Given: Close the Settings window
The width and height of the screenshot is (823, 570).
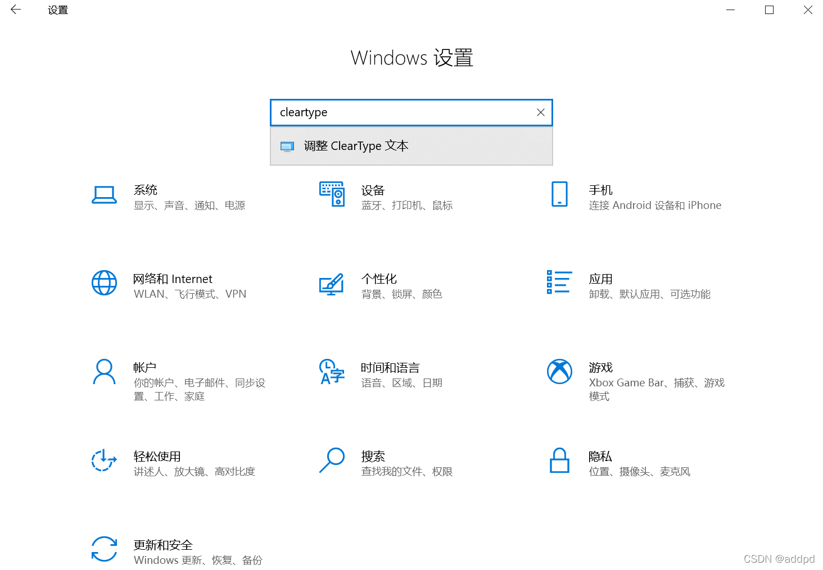Looking at the screenshot, I should pyautogui.click(x=808, y=10).
